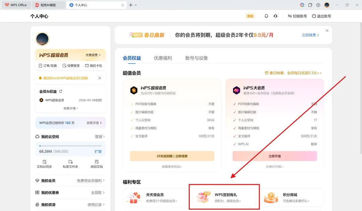Click 29天后到期 | 立即续费 button
The height and width of the screenshot is (211, 362).
pyautogui.click(x=172, y=156)
